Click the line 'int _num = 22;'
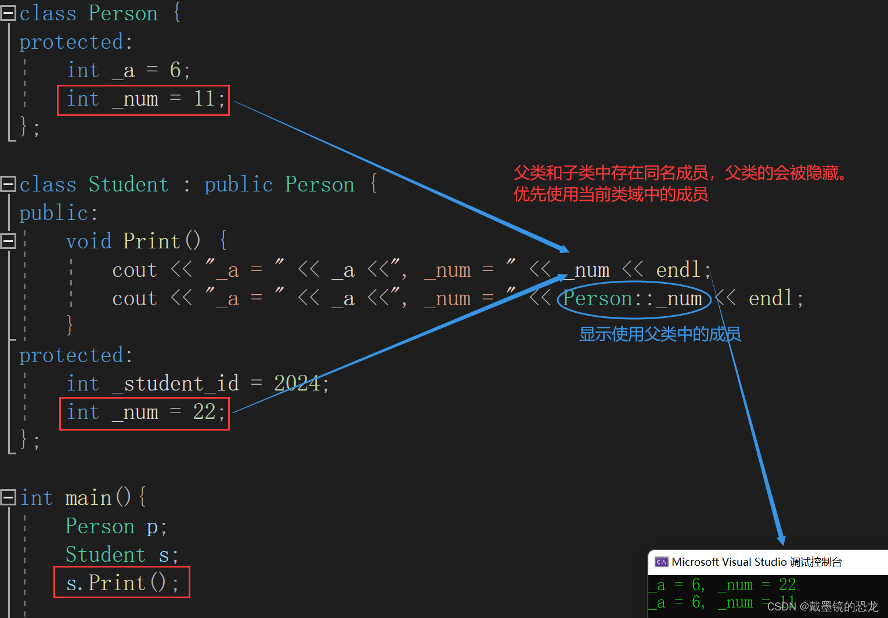 [x=145, y=412]
